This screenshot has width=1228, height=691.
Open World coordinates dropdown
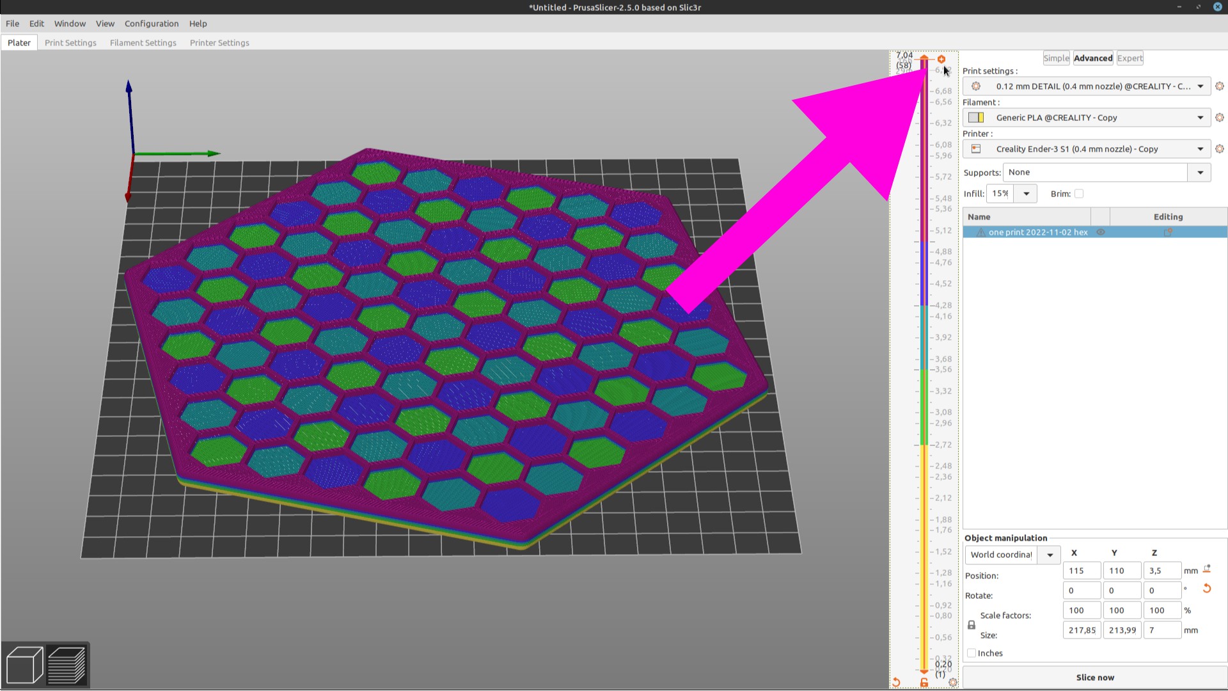coord(1050,555)
